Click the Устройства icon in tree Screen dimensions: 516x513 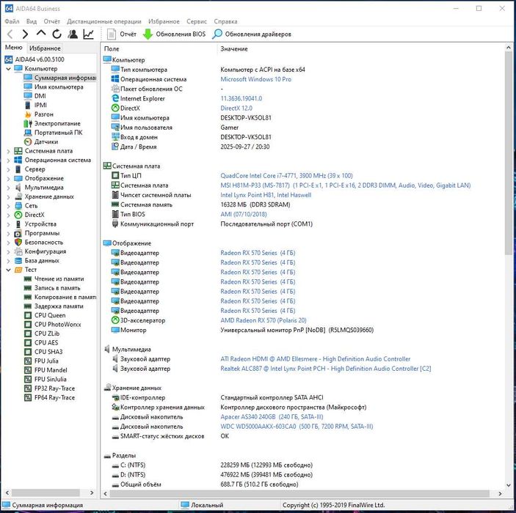click(x=18, y=224)
